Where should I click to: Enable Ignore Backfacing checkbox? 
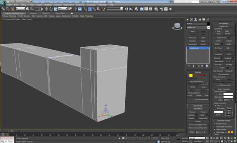point(189,81)
